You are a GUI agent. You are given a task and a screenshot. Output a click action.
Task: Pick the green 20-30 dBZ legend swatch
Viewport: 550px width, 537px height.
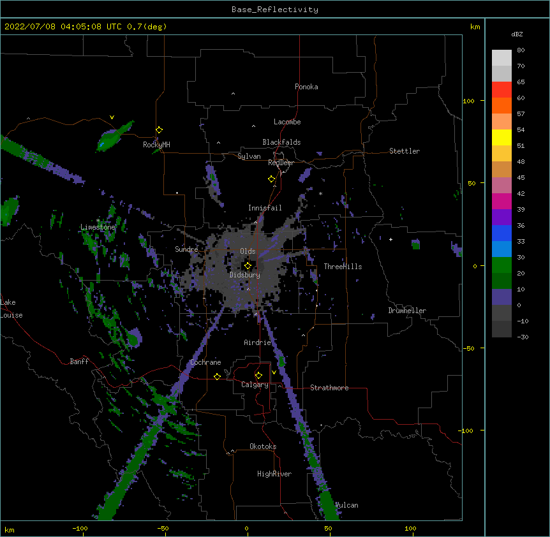[x=502, y=265]
